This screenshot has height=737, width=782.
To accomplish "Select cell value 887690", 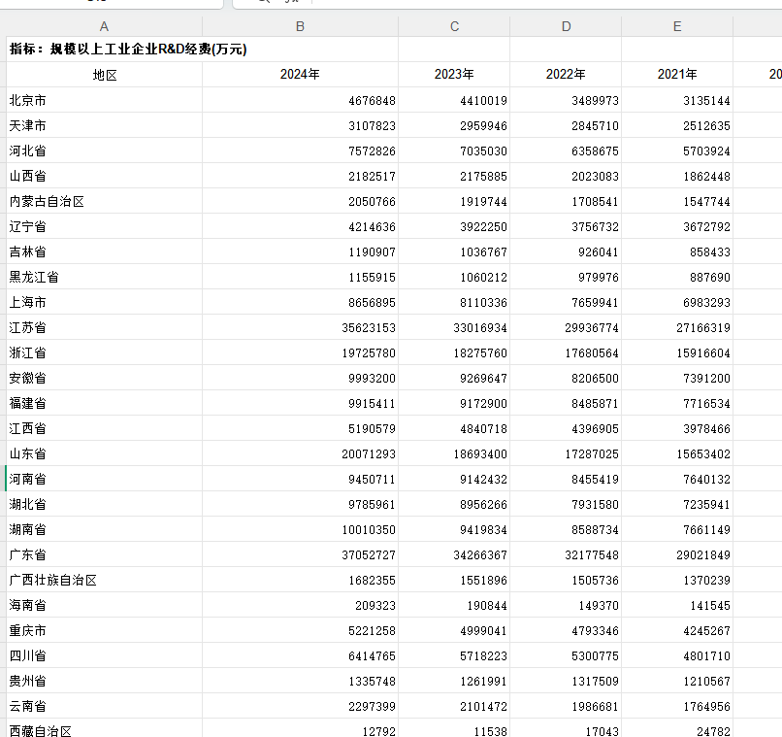I will tap(710, 278).
